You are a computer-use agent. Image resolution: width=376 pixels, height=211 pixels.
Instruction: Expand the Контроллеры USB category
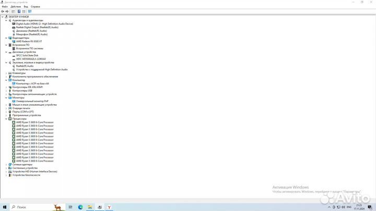(x=6, y=91)
